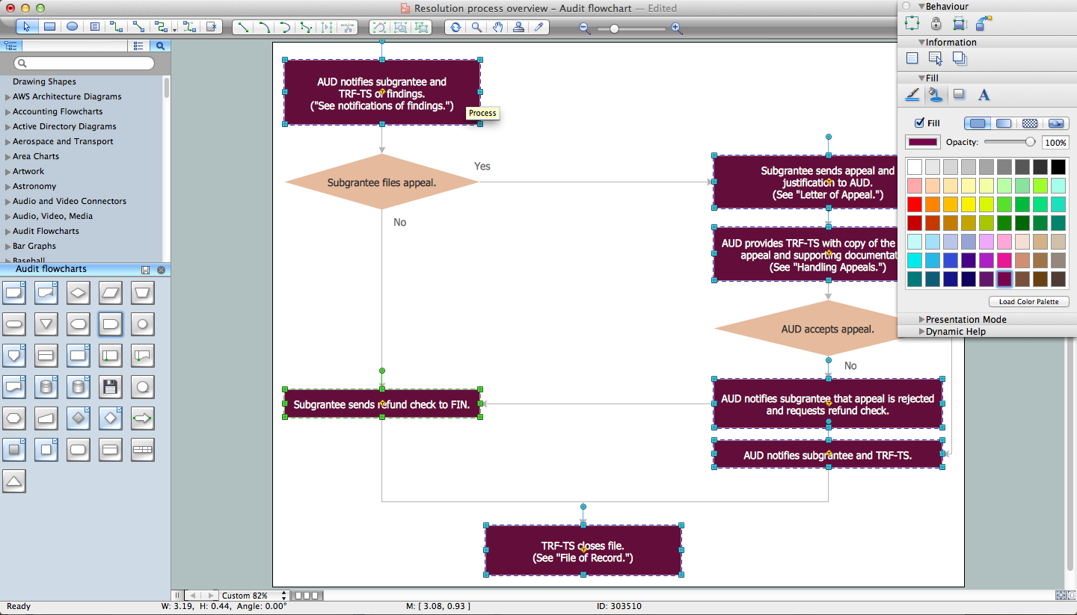This screenshot has height=615, width=1077.
Task: Click the zoom-in magnifier with plus sign
Action: [x=676, y=28]
